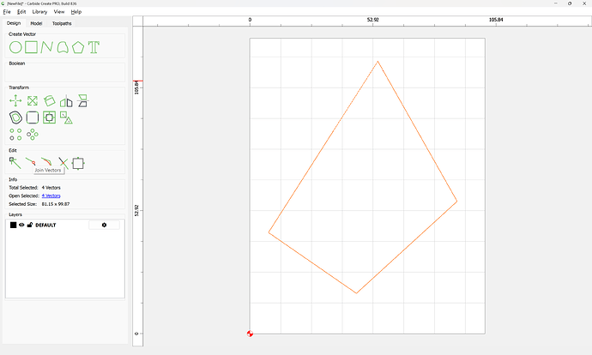This screenshot has width=592, height=355.
Task: Open DEFAULT layer settings gear
Action: pos(104,225)
